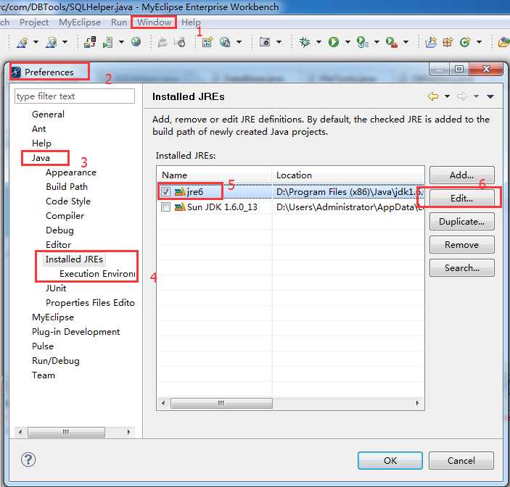Open dropdown next to camera icon
The image size is (510, 487).
(279, 42)
